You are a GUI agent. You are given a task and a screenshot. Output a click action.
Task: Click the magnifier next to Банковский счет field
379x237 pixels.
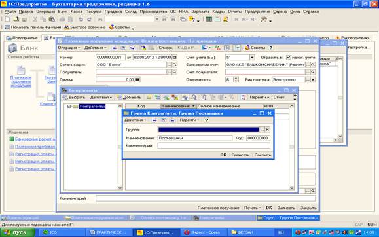click(313, 65)
